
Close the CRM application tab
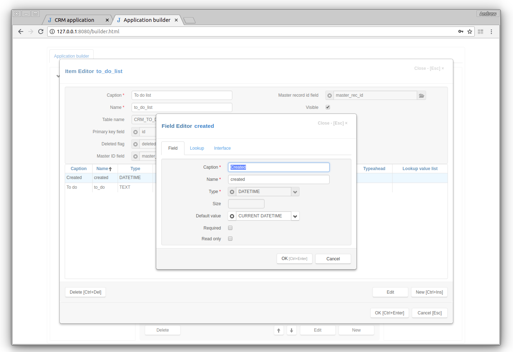click(107, 20)
